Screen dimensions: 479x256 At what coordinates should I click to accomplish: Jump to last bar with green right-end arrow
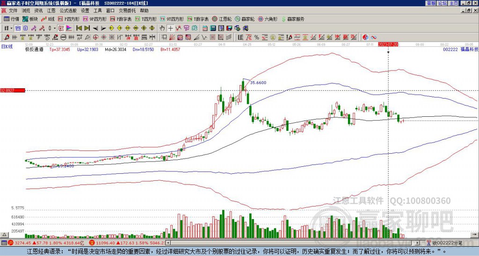(x=87, y=28)
